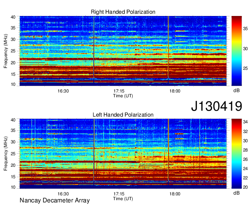This screenshot has height=205, width=252.
Task: Click 20 MHz tick on right-handed plot
Action: (13, 63)
